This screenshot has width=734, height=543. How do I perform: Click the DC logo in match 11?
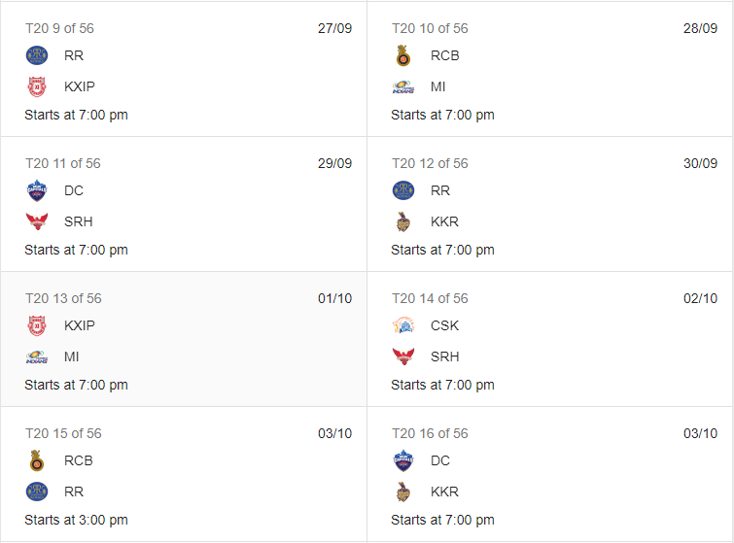tap(36, 190)
